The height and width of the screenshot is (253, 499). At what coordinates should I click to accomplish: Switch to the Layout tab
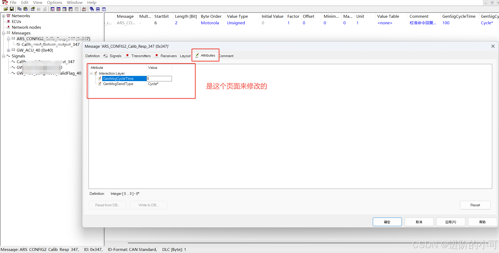point(185,56)
